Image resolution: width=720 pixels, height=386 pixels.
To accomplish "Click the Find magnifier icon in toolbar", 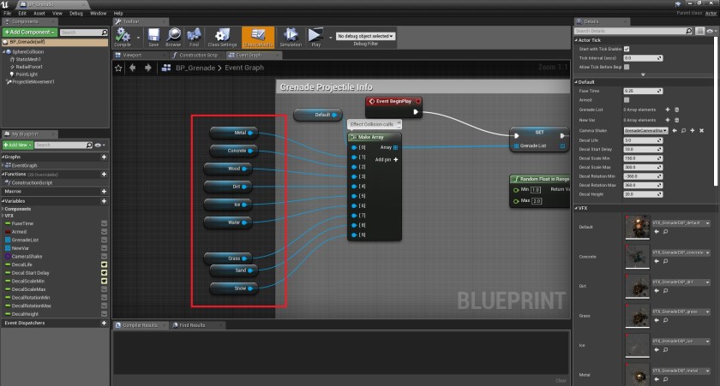I will (x=195, y=36).
